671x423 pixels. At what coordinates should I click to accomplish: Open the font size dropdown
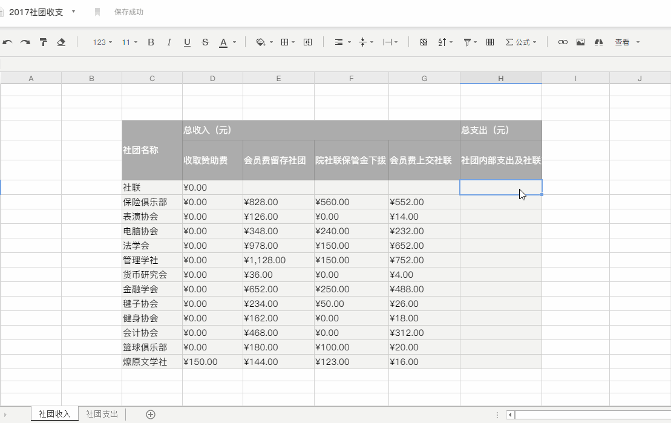[129, 42]
